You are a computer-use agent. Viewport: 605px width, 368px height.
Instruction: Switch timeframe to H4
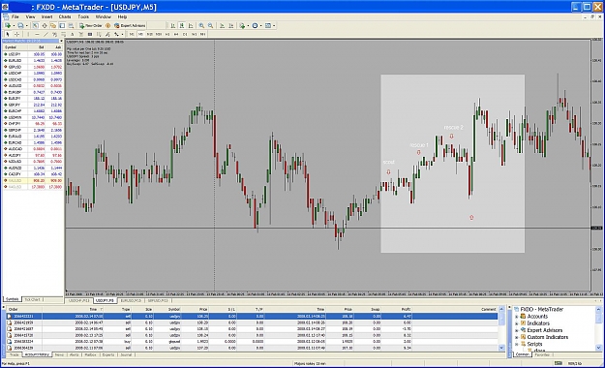pos(176,34)
